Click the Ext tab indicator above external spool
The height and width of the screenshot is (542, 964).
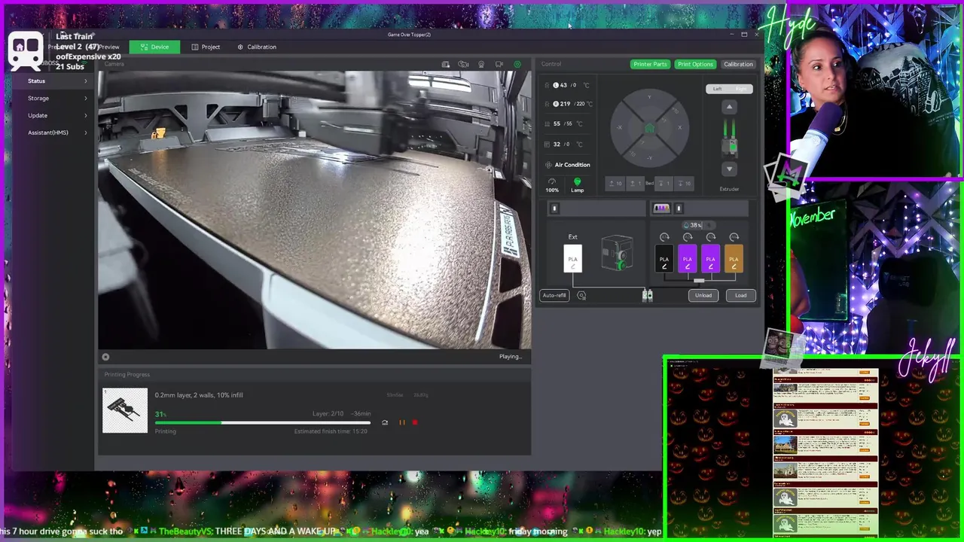[555, 209]
